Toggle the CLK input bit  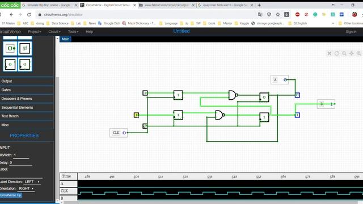pyautogui.click(x=124, y=133)
